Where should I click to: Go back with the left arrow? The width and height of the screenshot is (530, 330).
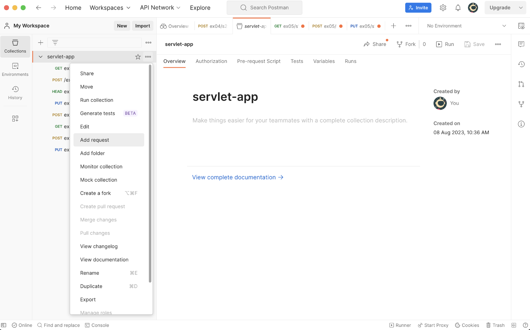pos(39,8)
